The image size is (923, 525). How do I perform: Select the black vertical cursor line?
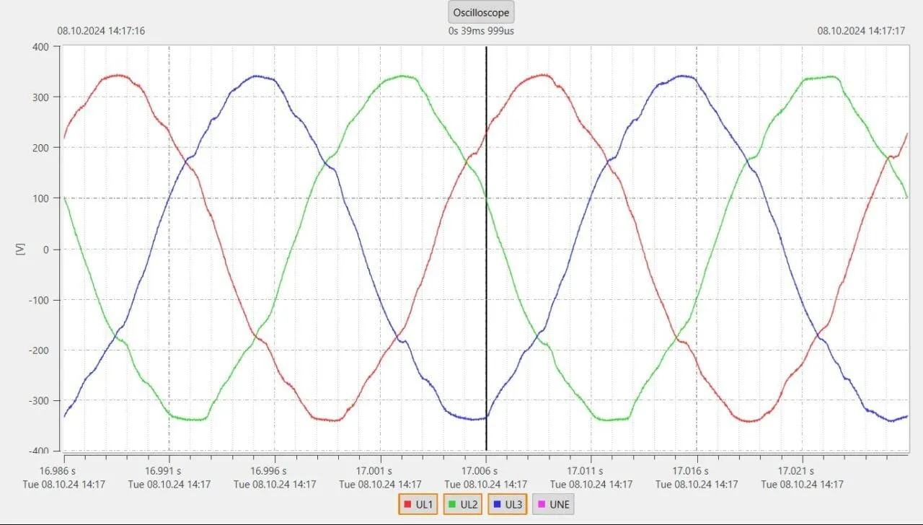click(x=486, y=288)
